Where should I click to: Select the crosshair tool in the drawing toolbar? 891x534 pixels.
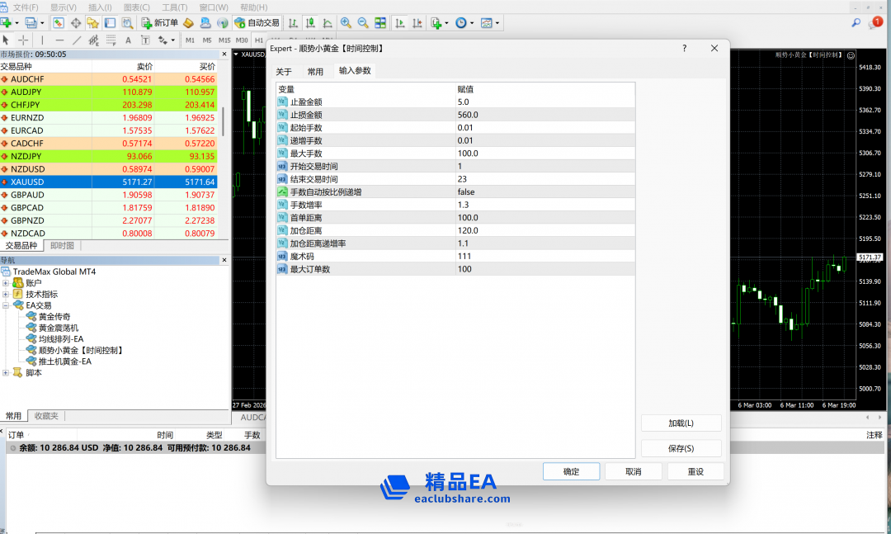pos(23,40)
